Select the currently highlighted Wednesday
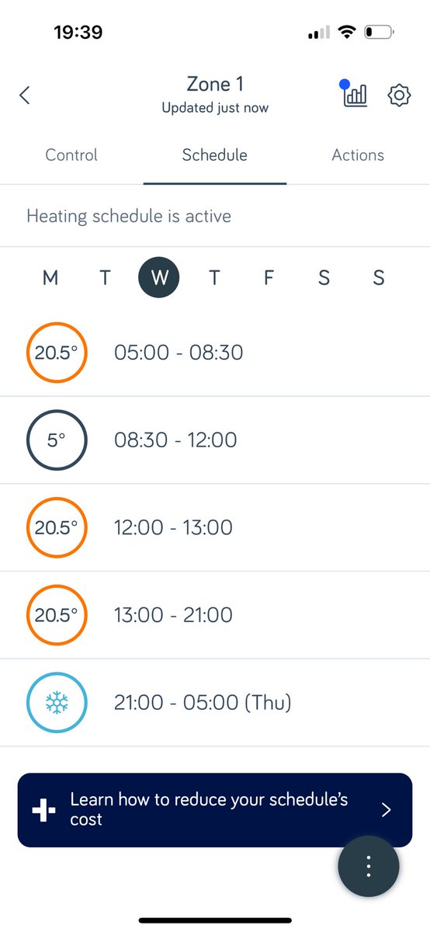 pos(159,277)
